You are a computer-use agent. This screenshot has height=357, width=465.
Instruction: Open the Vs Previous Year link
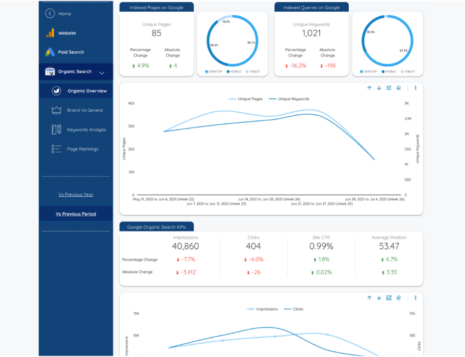click(75, 195)
